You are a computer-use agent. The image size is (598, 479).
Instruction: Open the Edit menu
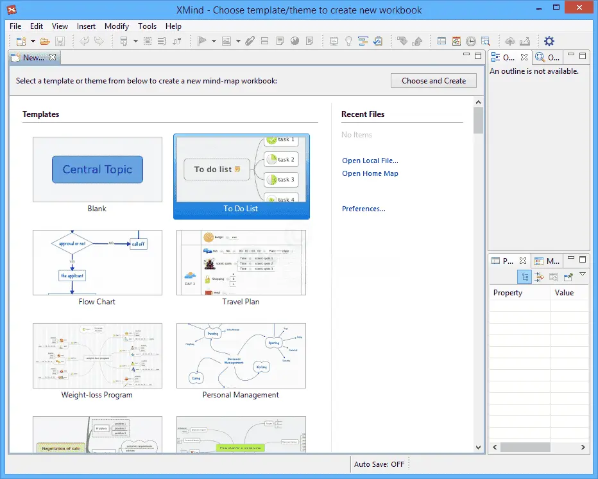coord(36,26)
